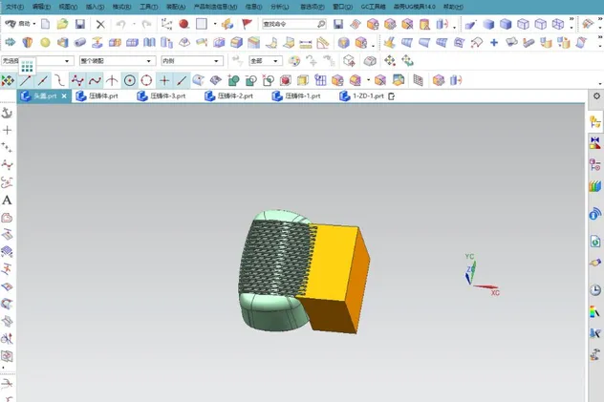Click the Open folder icon
The image size is (604, 402).
pos(62,24)
